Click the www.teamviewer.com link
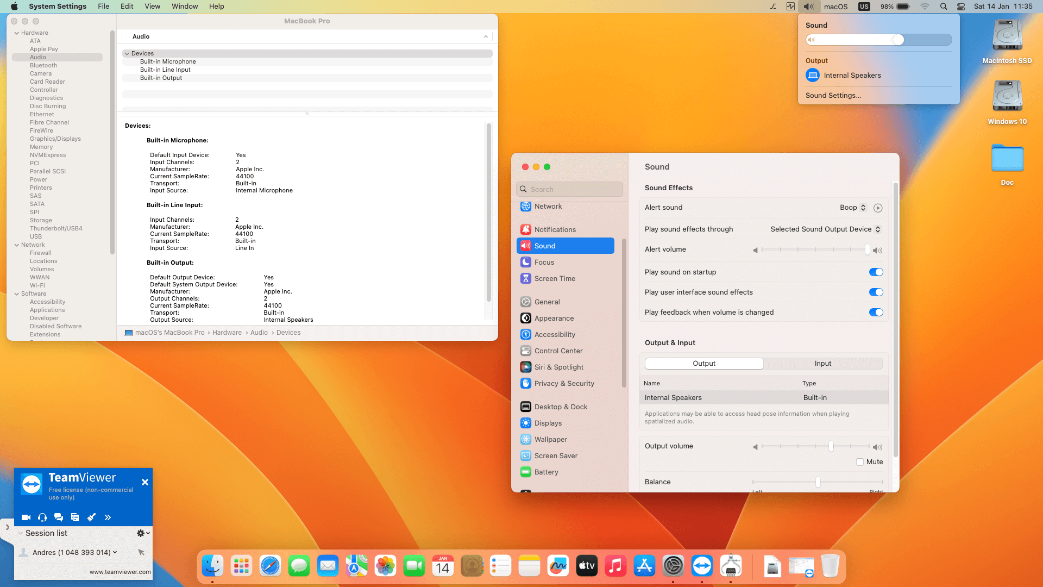The image size is (1043, 587). 120,572
